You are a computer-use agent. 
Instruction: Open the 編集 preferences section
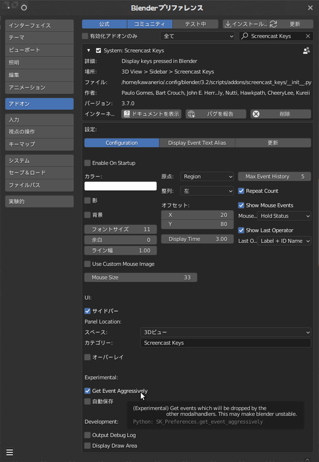coord(40,75)
